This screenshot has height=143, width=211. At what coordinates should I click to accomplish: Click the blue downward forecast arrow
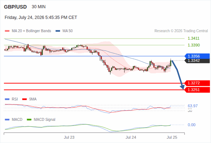click(x=178, y=75)
